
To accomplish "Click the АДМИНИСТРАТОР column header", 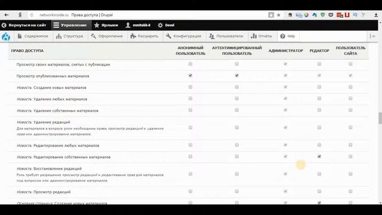I will tap(285, 51).
